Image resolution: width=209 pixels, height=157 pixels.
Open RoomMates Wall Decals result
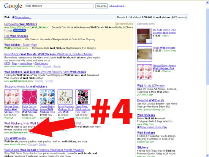click(x=48, y=54)
